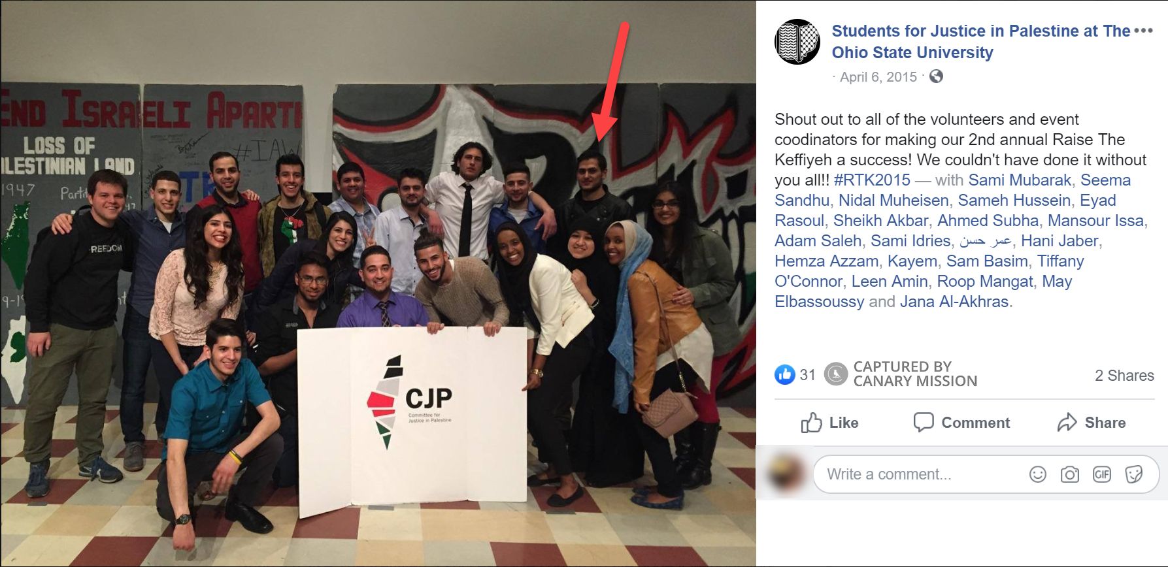The height and width of the screenshot is (567, 1168).
Task: Open Students for Justice in Palestine page title
Action: click(981, 41)
